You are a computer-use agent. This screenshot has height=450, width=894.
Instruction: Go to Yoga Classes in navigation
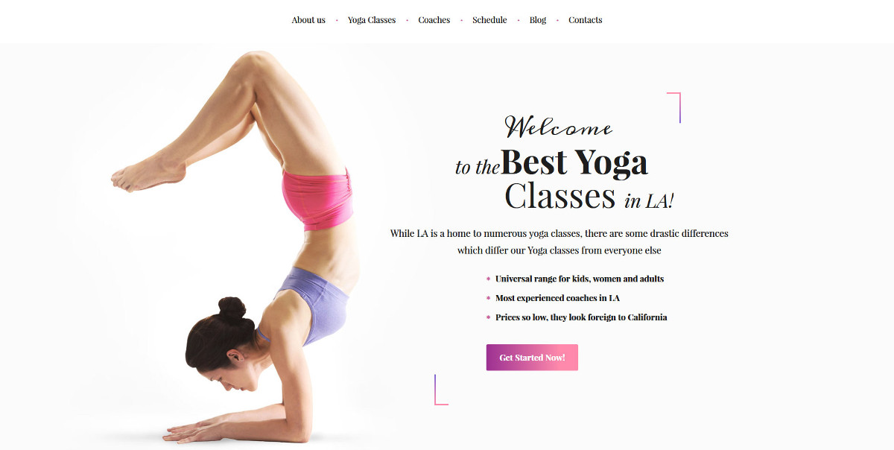pos(372,20)
